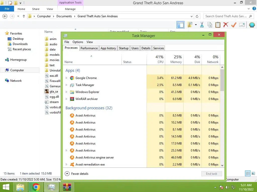Sort processes by Disk column header

[x=192, y=59]
